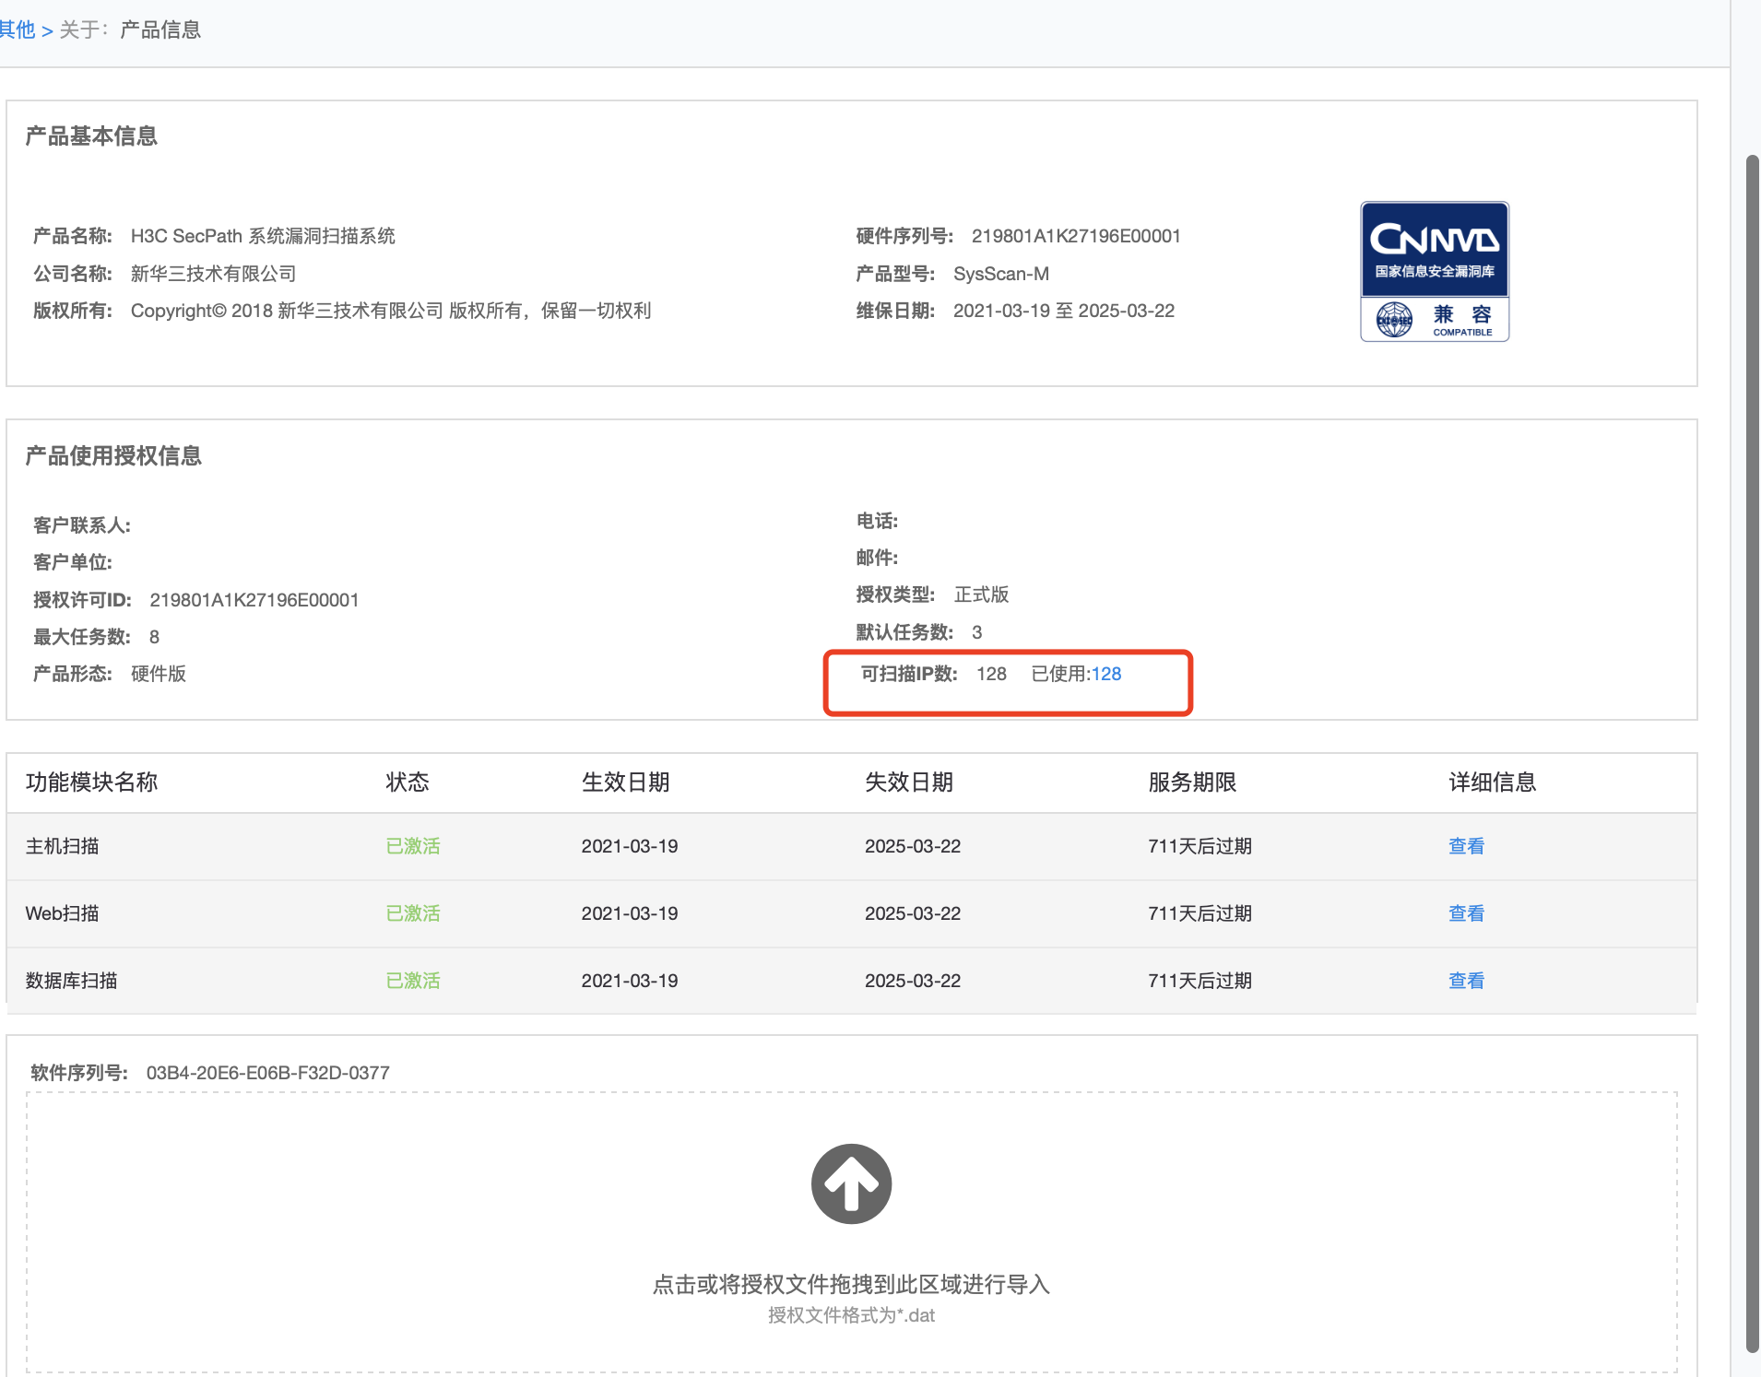This screenshot has width=1761, height=1377.
Task: Open 查看 details for 主机扫描
Action: click(x=1465, y=846)
